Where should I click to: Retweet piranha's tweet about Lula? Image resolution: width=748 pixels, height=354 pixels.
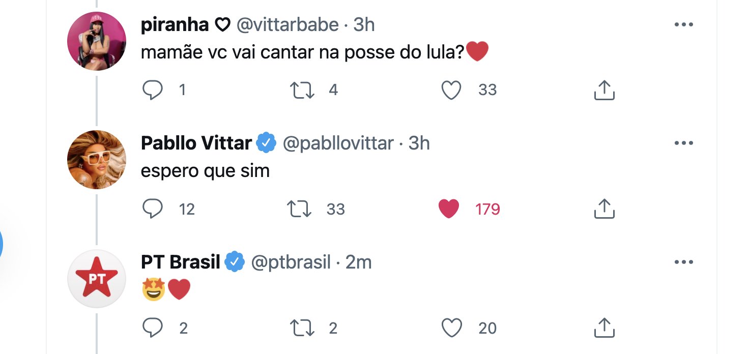[302, 91]
